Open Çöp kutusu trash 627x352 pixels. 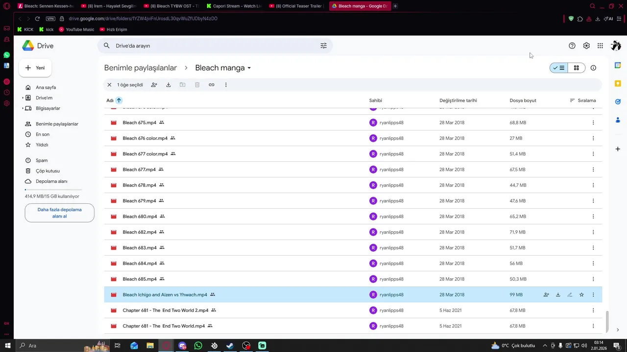point(48,171)
